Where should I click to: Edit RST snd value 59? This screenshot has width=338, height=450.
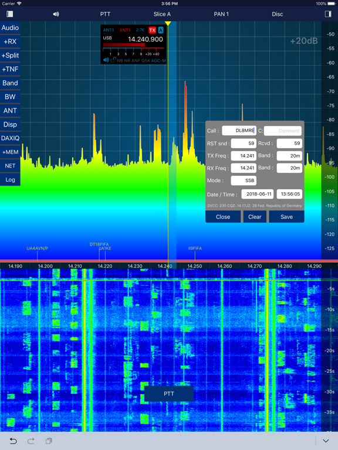pos(244,143)
